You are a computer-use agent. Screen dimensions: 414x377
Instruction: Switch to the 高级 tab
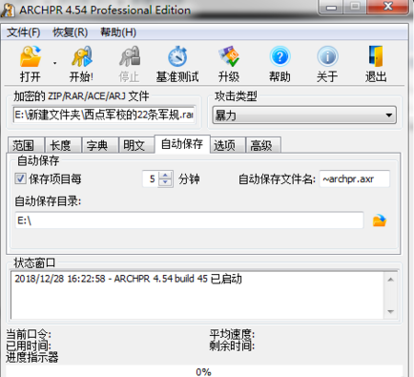263,146
